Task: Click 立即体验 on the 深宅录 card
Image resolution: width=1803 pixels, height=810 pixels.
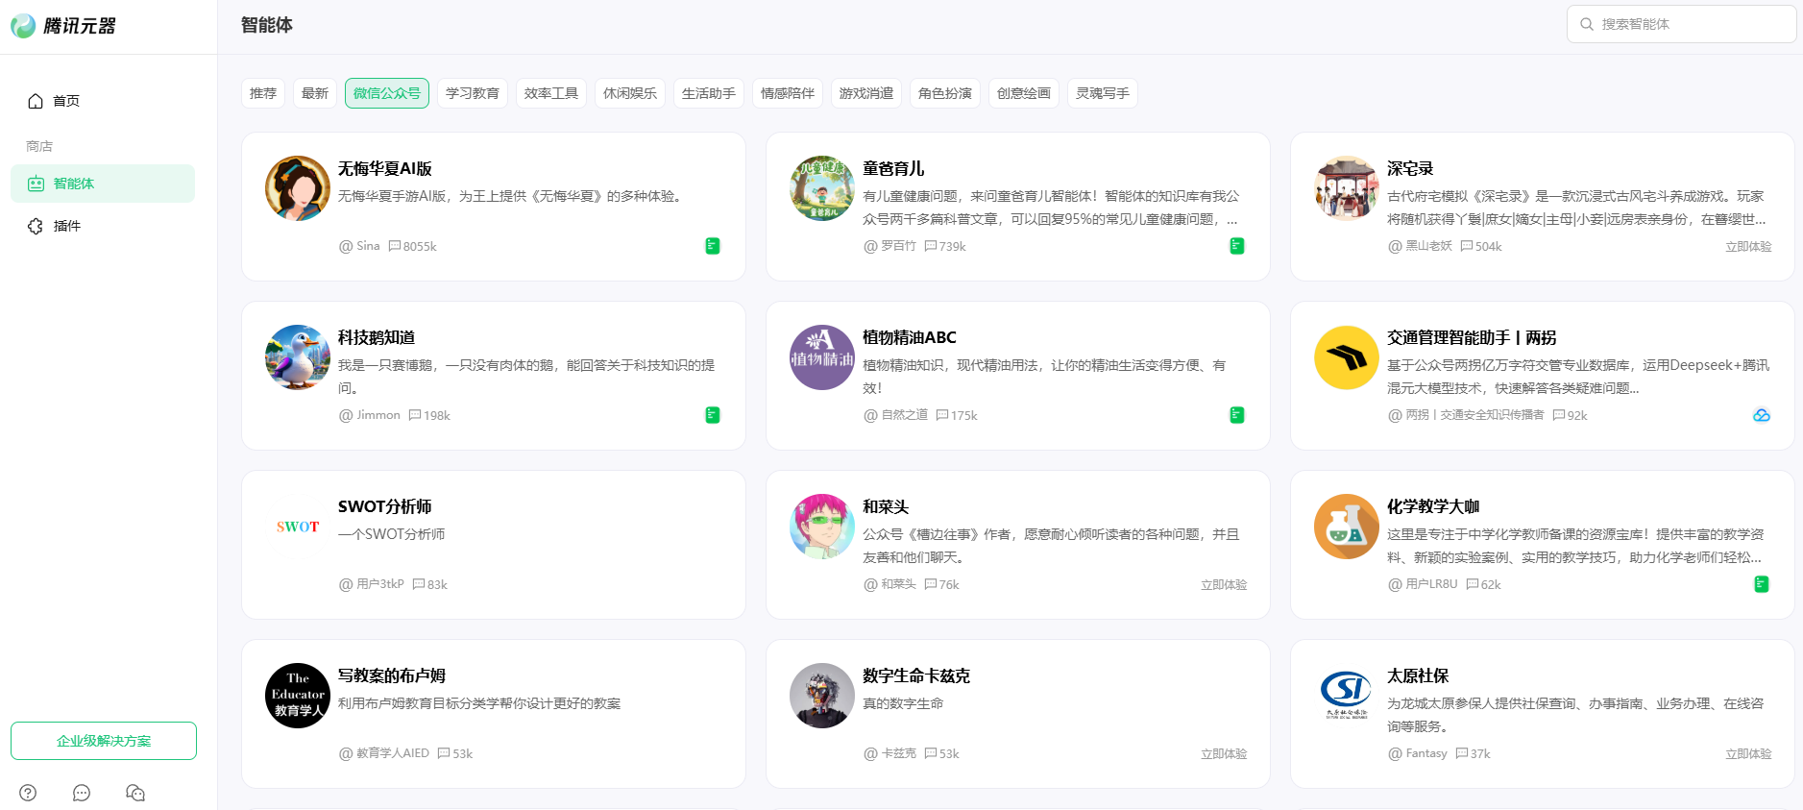Action: point(1748,247)
